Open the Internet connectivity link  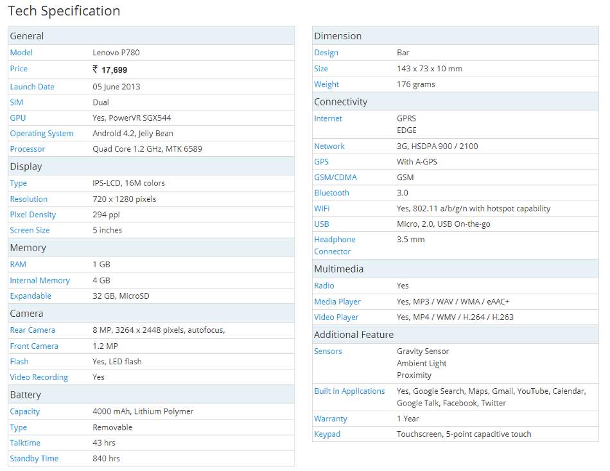328,118
